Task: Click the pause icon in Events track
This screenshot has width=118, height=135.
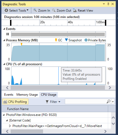Action: (8, 34)
